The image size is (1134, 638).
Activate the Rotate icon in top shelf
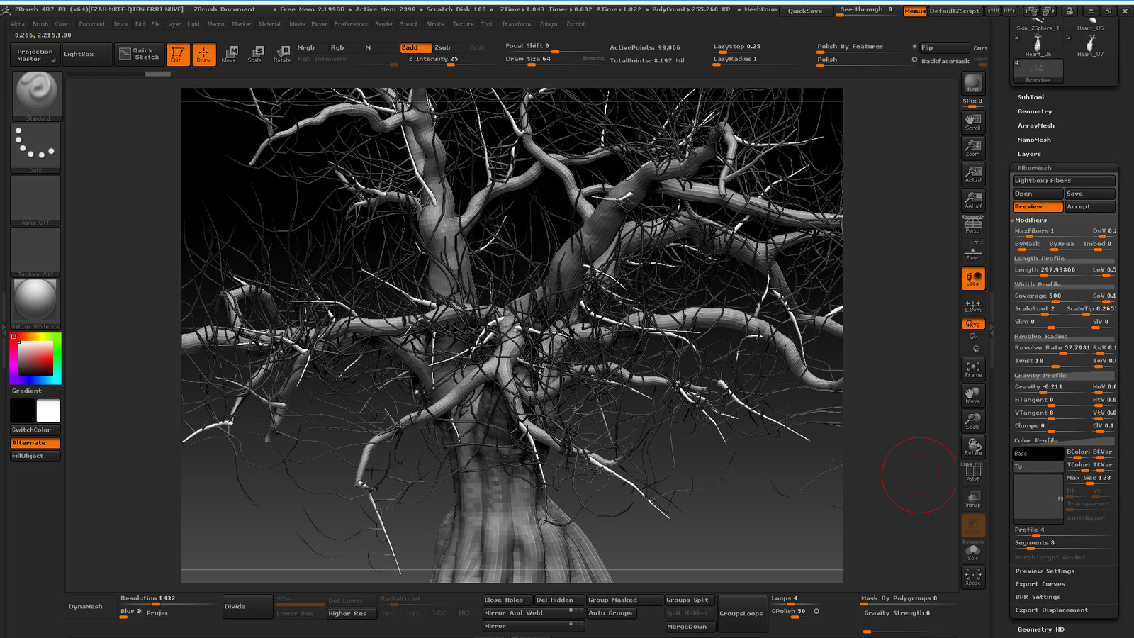point(282,54)
